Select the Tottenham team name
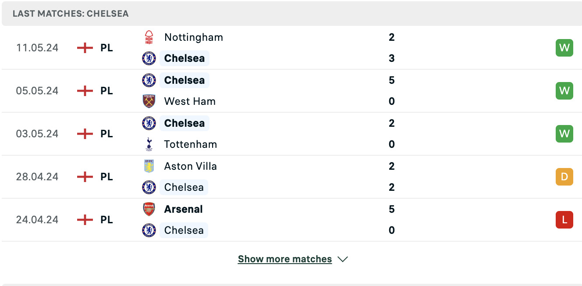 click(x=191, y=144)
